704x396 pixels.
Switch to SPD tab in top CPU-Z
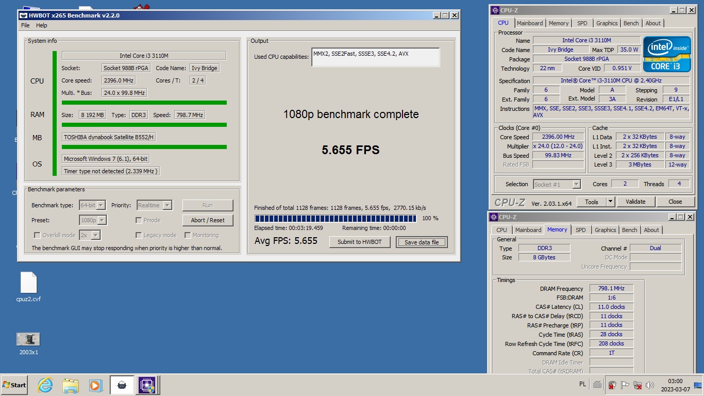582,23
